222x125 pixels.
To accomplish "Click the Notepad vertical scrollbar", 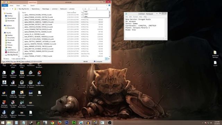I will [165, 28].
